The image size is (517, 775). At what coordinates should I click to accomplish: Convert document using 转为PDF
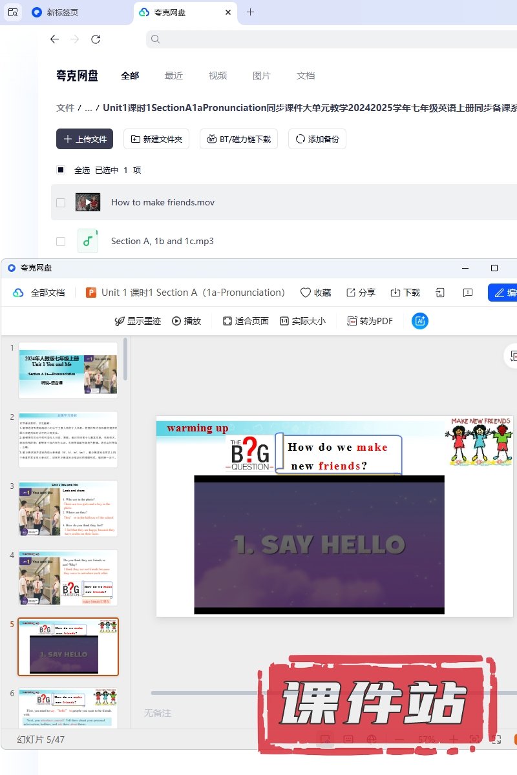pos(370,321)
